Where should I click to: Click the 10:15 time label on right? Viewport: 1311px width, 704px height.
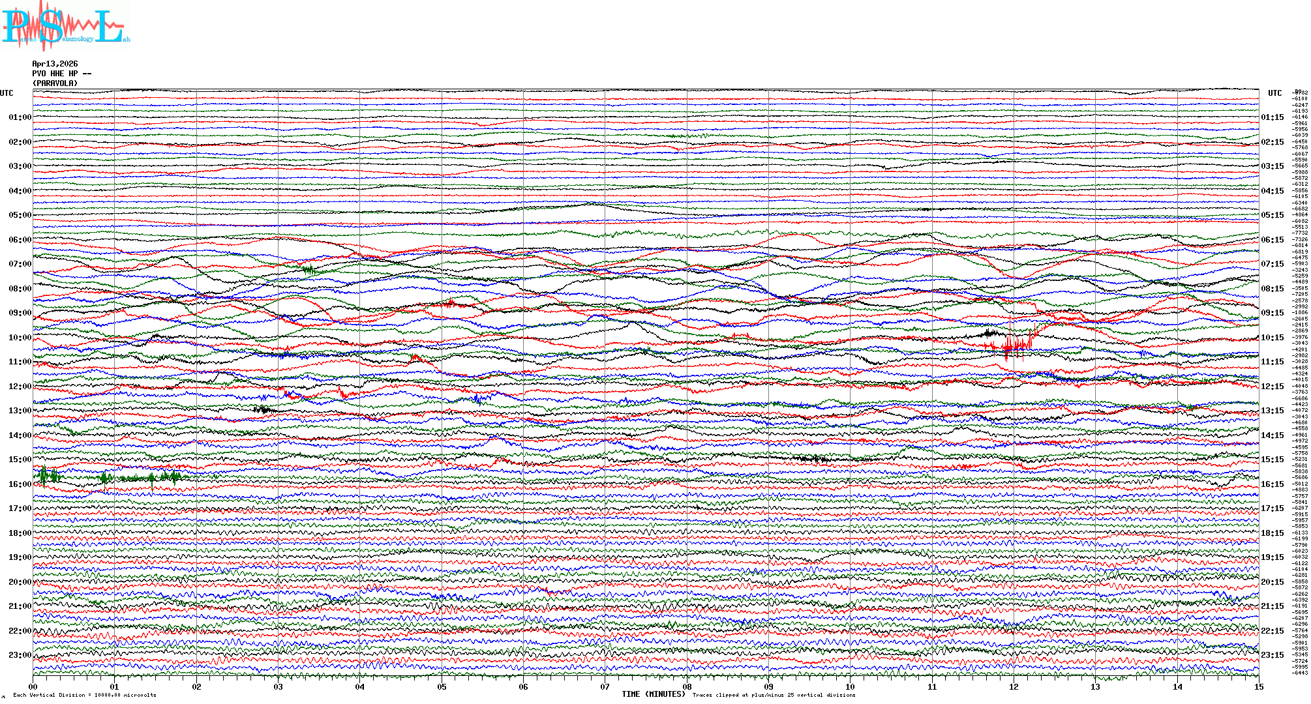click(1272, 338)
